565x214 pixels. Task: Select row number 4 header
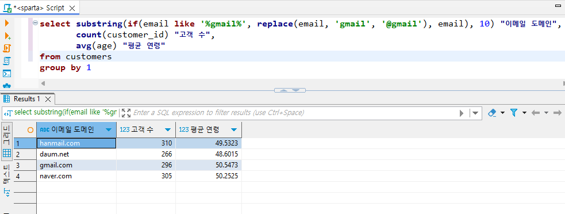pos(25,176)
